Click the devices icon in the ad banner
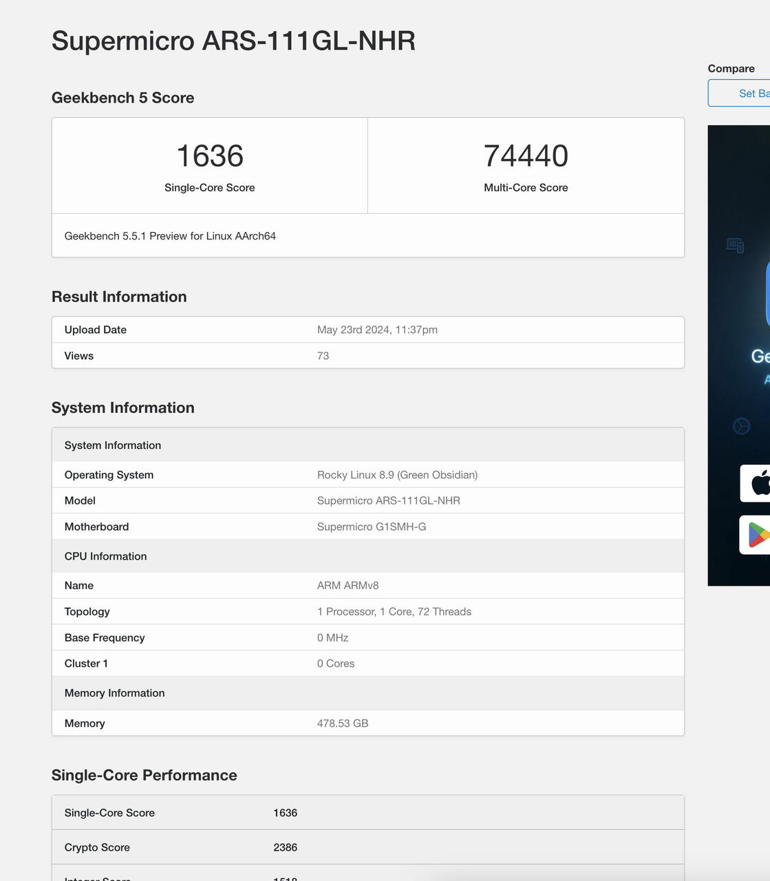The height and width of the screenshot is (881, 770). tap(735, 245)
